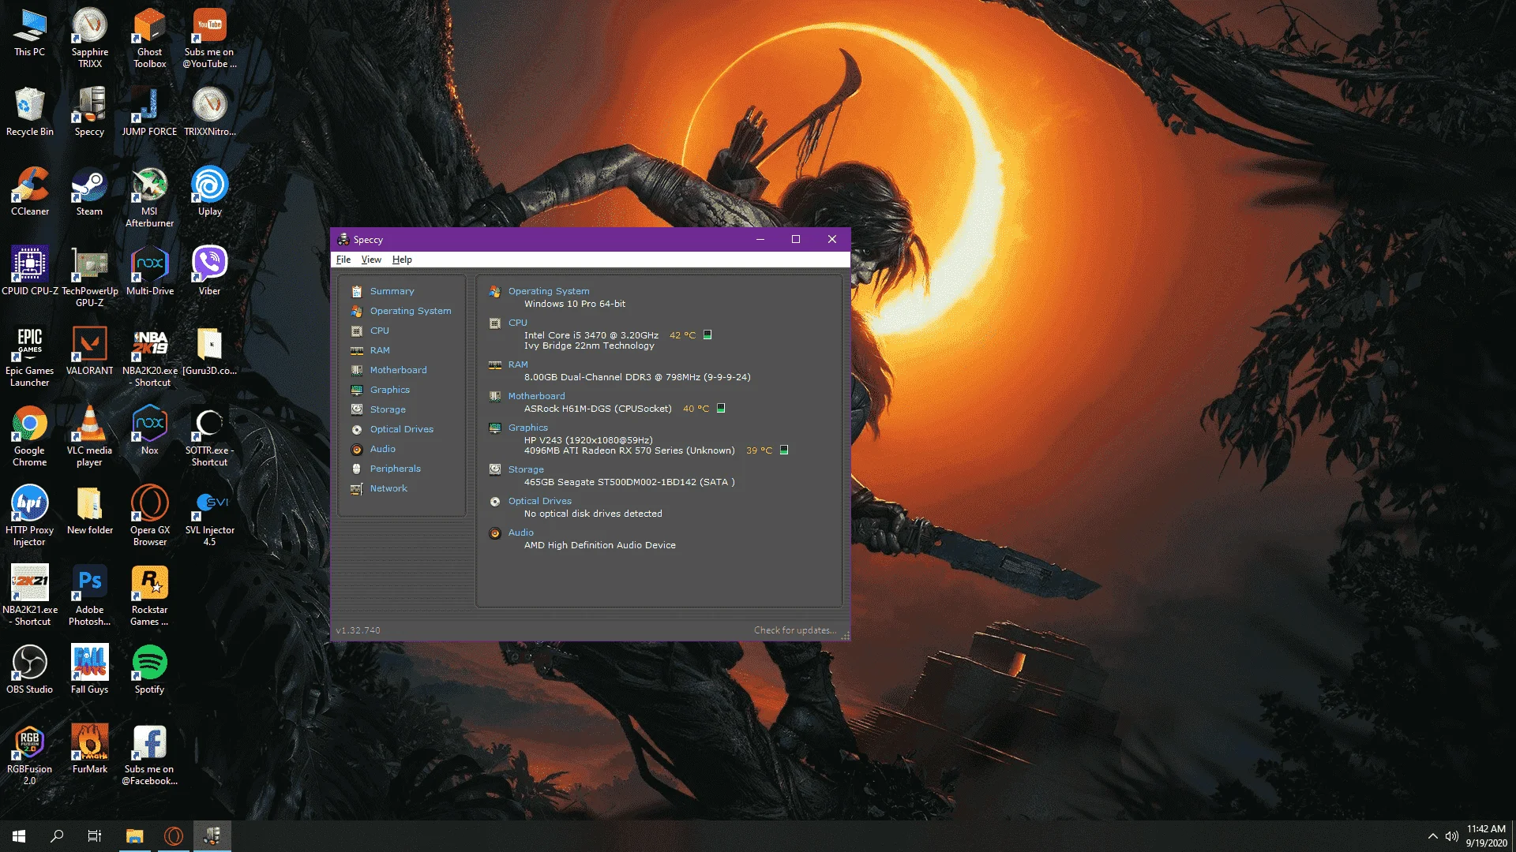
Task: Click the Motherboard heading link in summary panel
Action: (537, 396)
